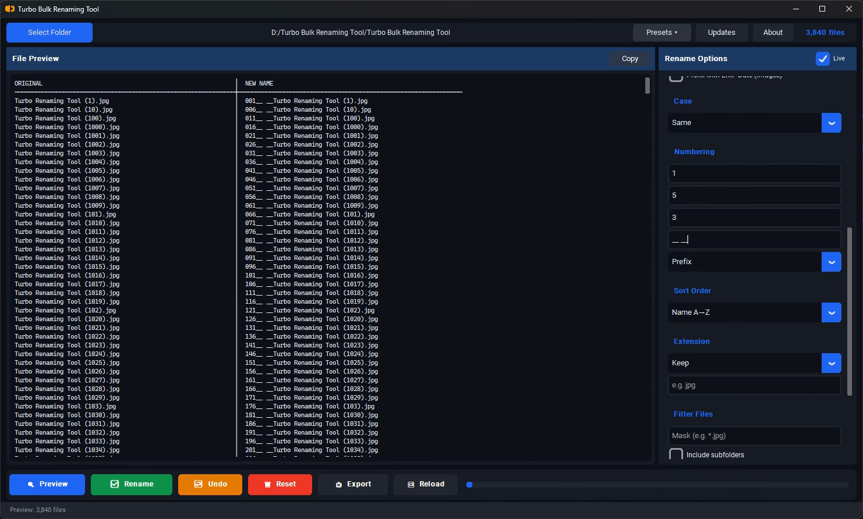
Task: Open the About button
Action: [773, 33]
